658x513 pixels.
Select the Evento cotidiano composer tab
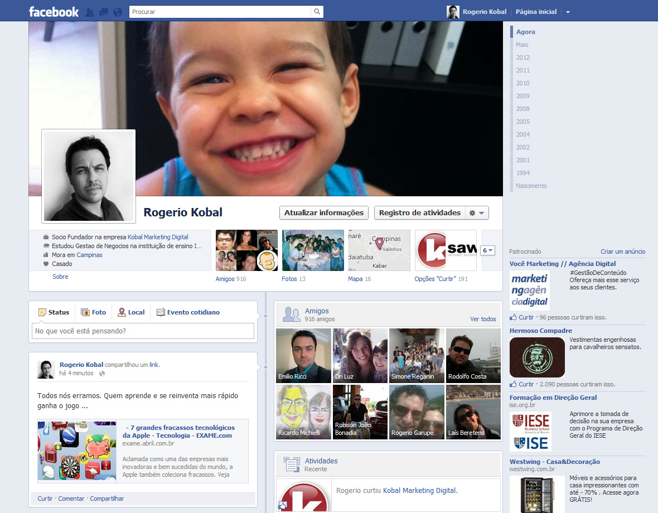click(x=188, y=312)
